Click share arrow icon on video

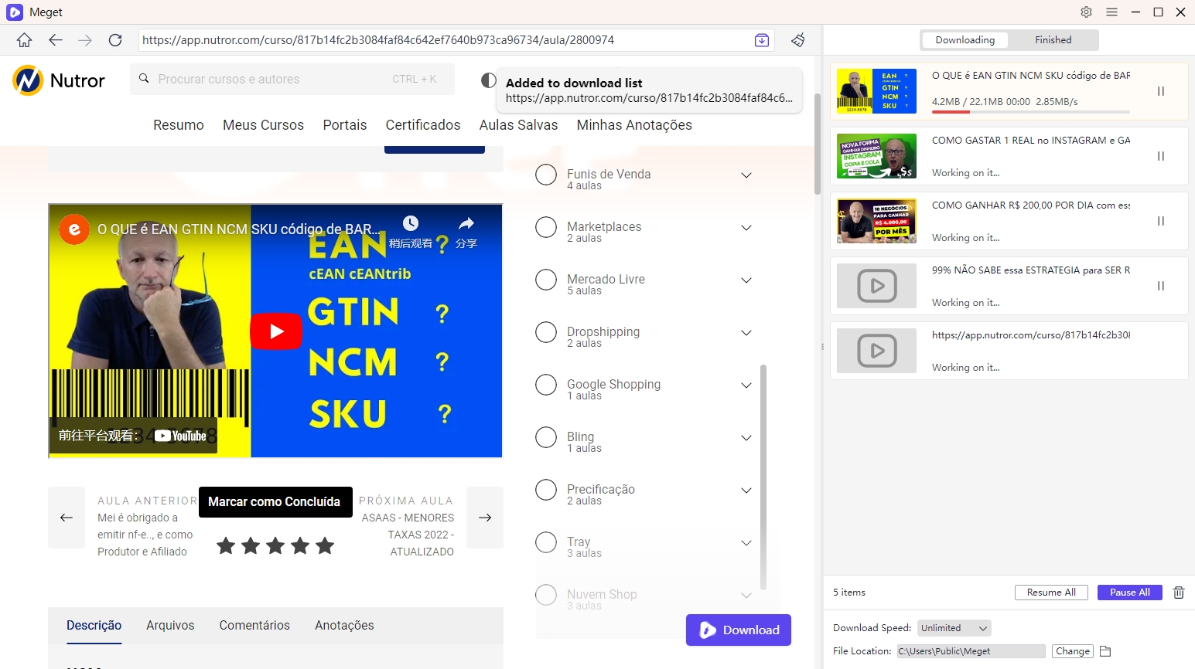pyautogui.click(x=466, y=223)
